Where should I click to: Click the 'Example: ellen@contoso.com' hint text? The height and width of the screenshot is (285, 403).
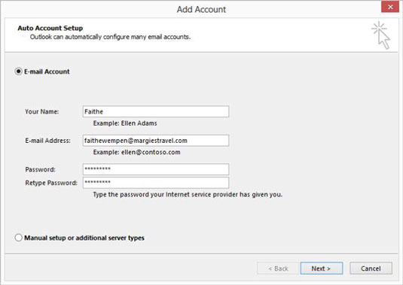coord(137,153)
